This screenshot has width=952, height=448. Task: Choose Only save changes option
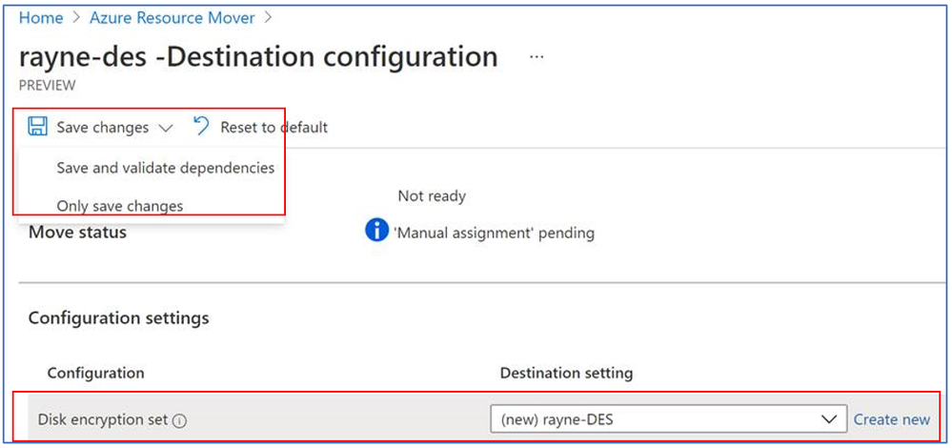pos(120,206)
